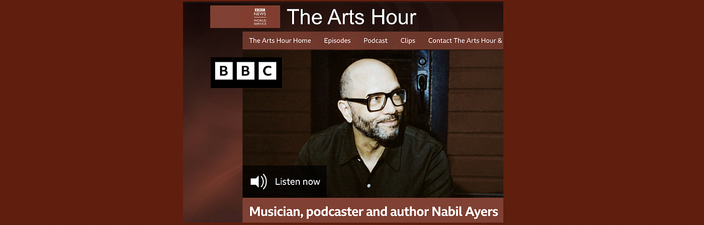The height and width of the screenshot is (225, 704).
Task: Click the BBC News World Service logo
Action: click(260, 17)
